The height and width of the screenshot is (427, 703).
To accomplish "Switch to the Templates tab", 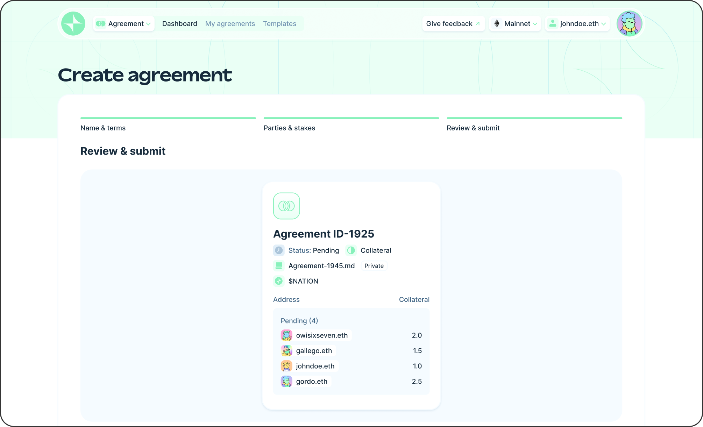I will (279, 23).
